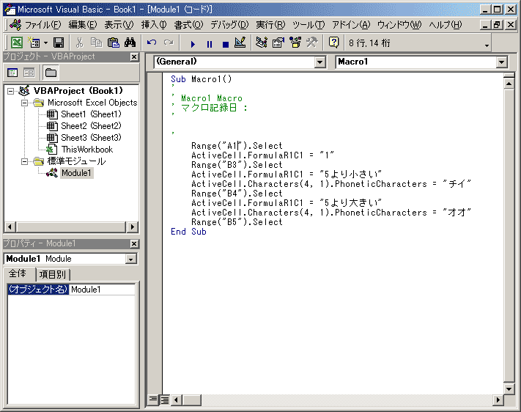This screenshot has height=412, width=521.
Task: Open the 編集(E) menu
Action: (x=83, y=25)
